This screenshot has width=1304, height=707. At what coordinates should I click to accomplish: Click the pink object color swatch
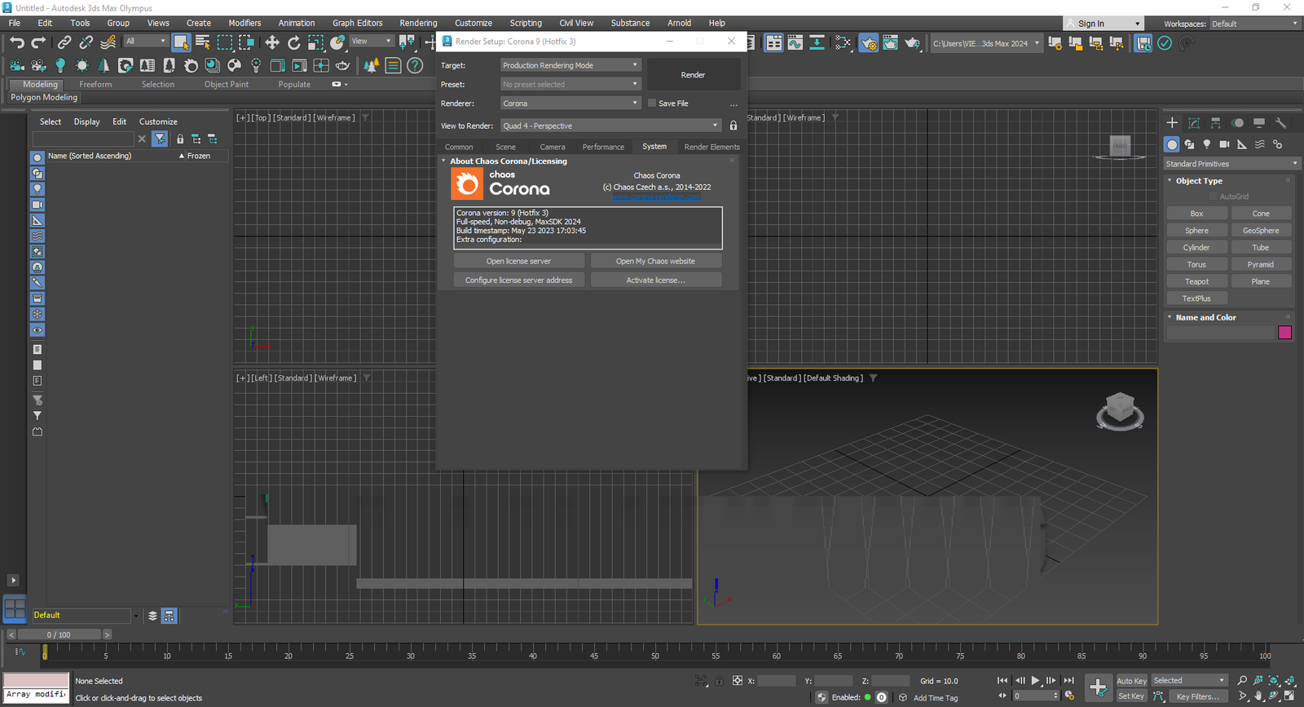pyautogui.click(x=1285, y=333)
